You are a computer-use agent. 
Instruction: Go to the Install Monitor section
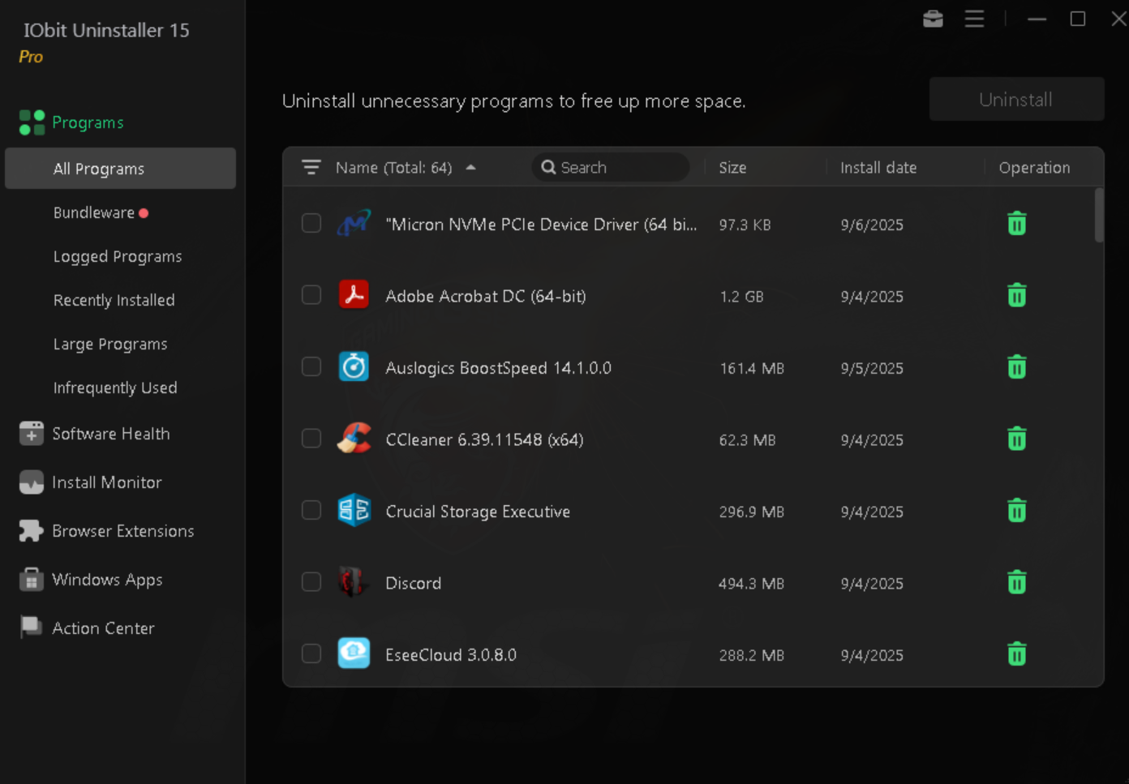[107, 482]
